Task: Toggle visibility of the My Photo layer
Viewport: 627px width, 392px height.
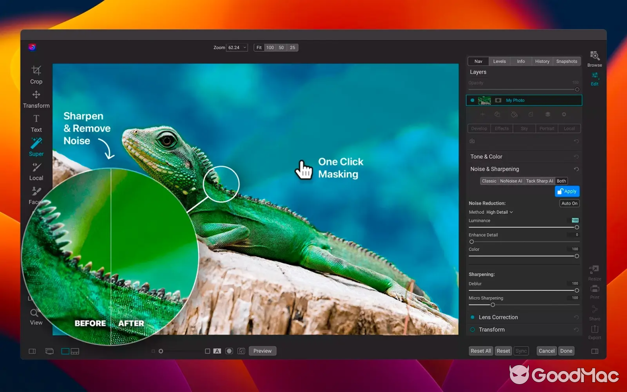Action: [x=472, y=100]
